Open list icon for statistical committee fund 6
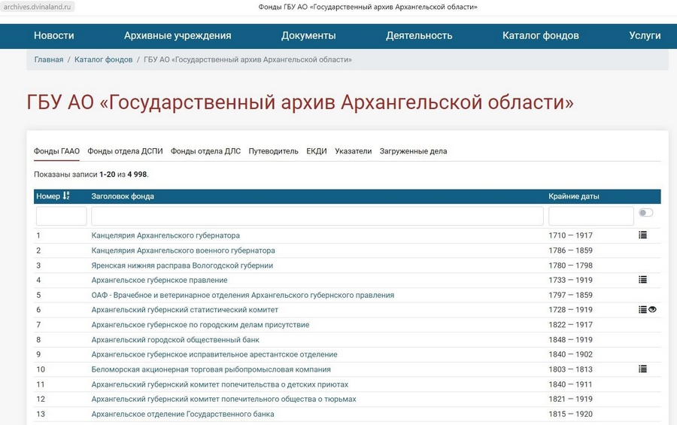 642,310
